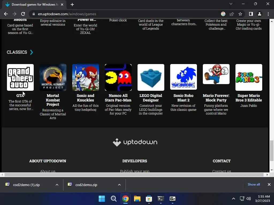
Task: Toggle the browser side panel
Action: (251, 14)
